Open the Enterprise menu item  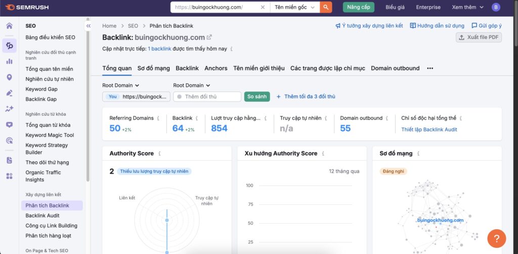coord(428,7)
